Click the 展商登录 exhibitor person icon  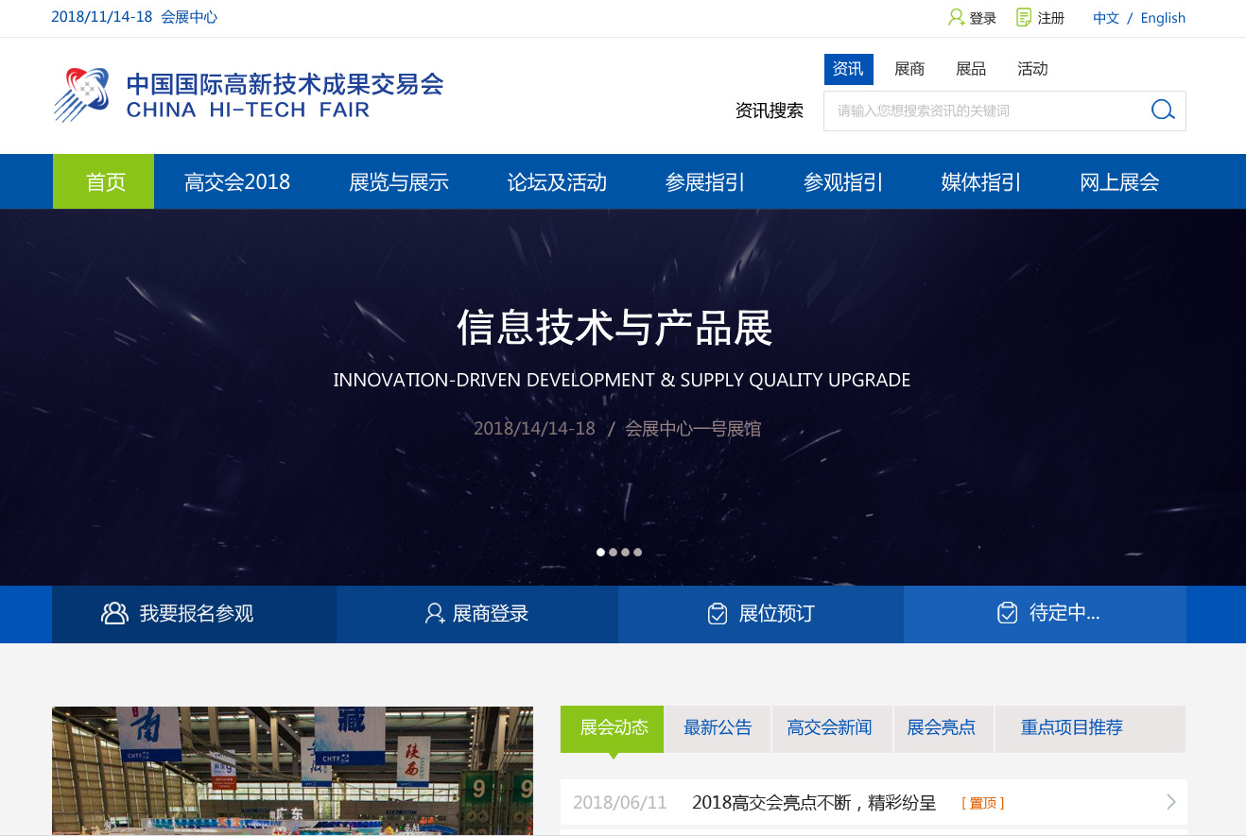pyautogui.click(x=435, y=613)
